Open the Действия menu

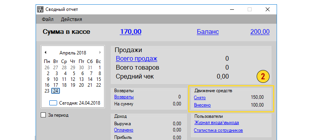[x=72, y=19]
